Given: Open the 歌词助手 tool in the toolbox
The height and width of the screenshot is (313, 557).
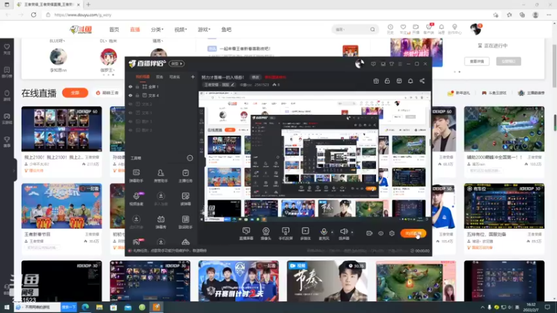Looking at the screenshot, I should coord(185,222).
